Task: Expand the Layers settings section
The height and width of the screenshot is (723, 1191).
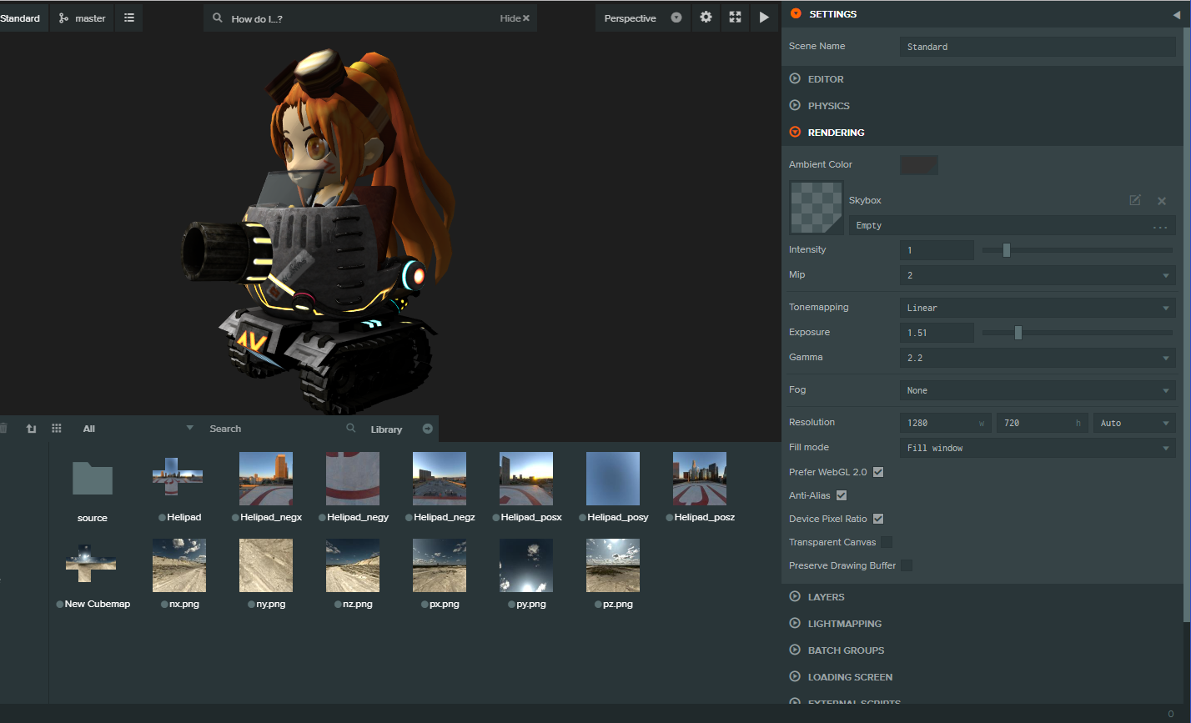Action: coord(826,597)
